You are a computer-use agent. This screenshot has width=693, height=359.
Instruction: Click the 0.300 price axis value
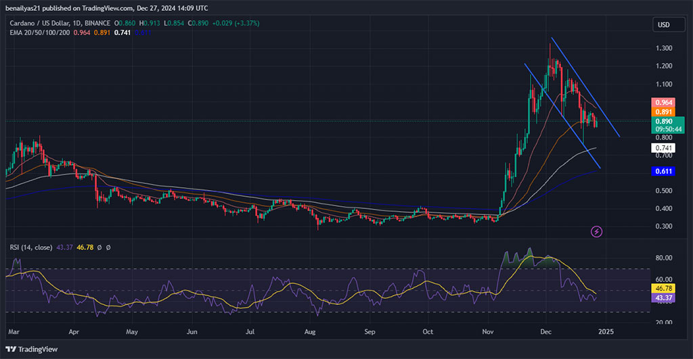click(664, 226)
